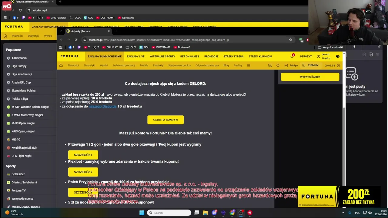Click the coupon settings icon left of search
388x218 pixels.
(270, 65)
